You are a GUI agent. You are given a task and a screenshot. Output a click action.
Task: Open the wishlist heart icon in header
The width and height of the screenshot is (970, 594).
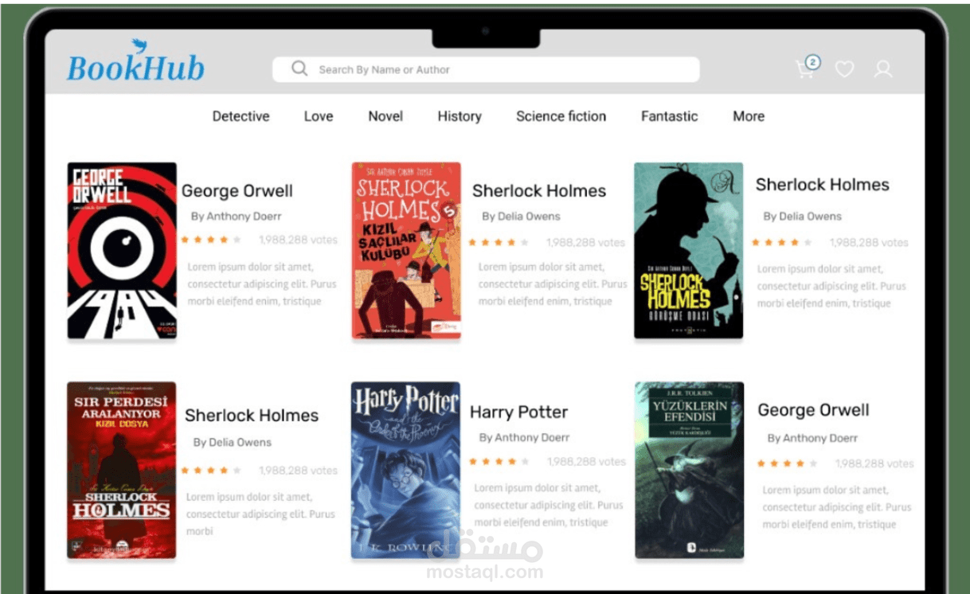pyautogui.click(x=844, y=69)
